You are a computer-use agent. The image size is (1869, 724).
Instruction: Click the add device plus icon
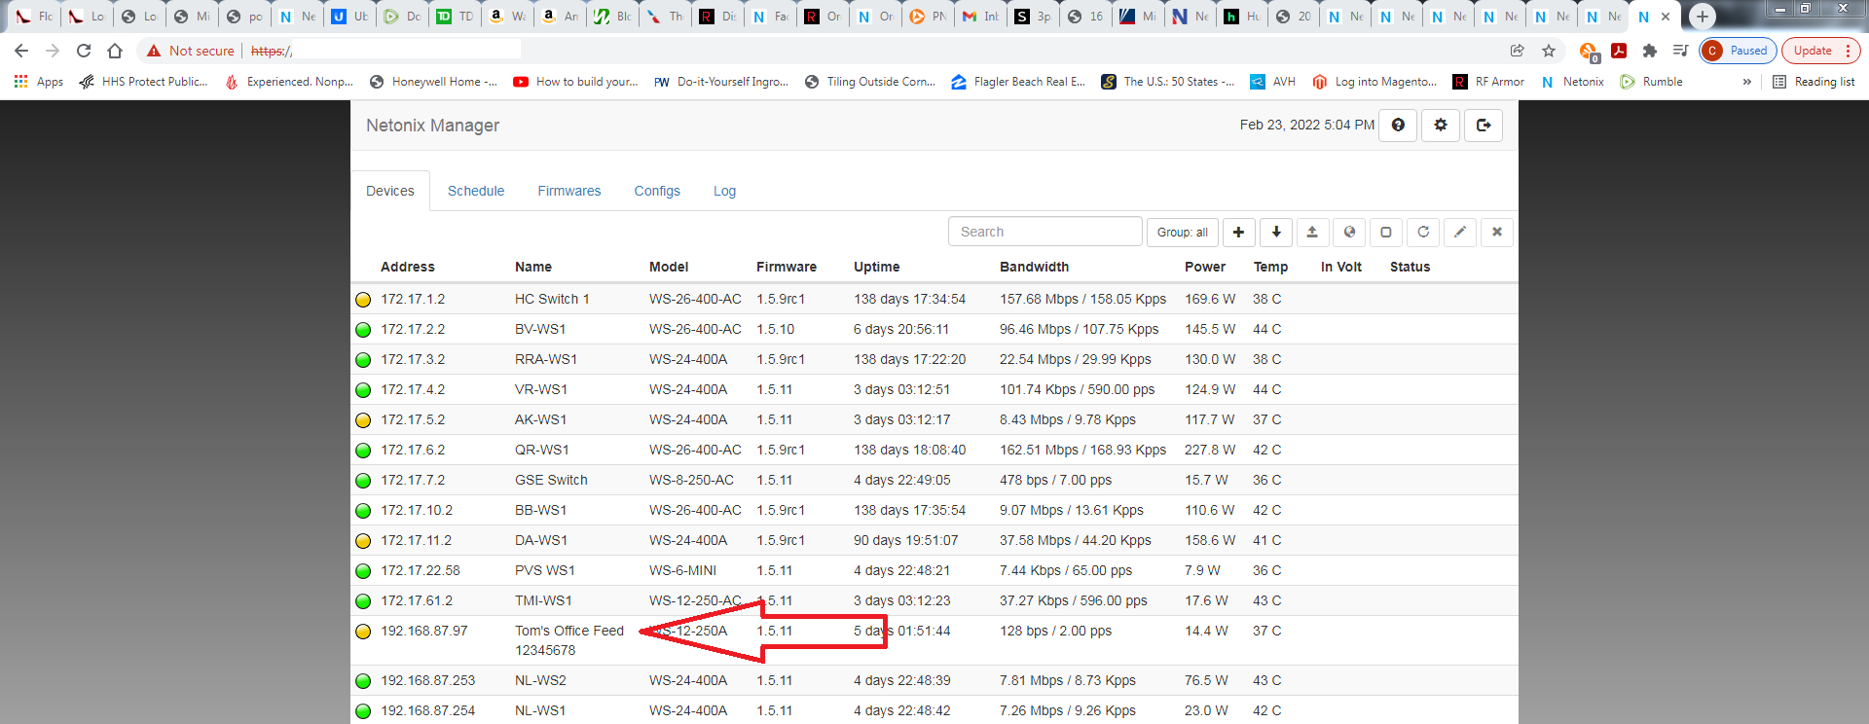point(1238,232)
